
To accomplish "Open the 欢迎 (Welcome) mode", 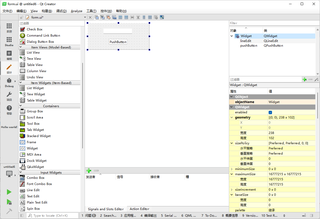I will pos(9,28).
